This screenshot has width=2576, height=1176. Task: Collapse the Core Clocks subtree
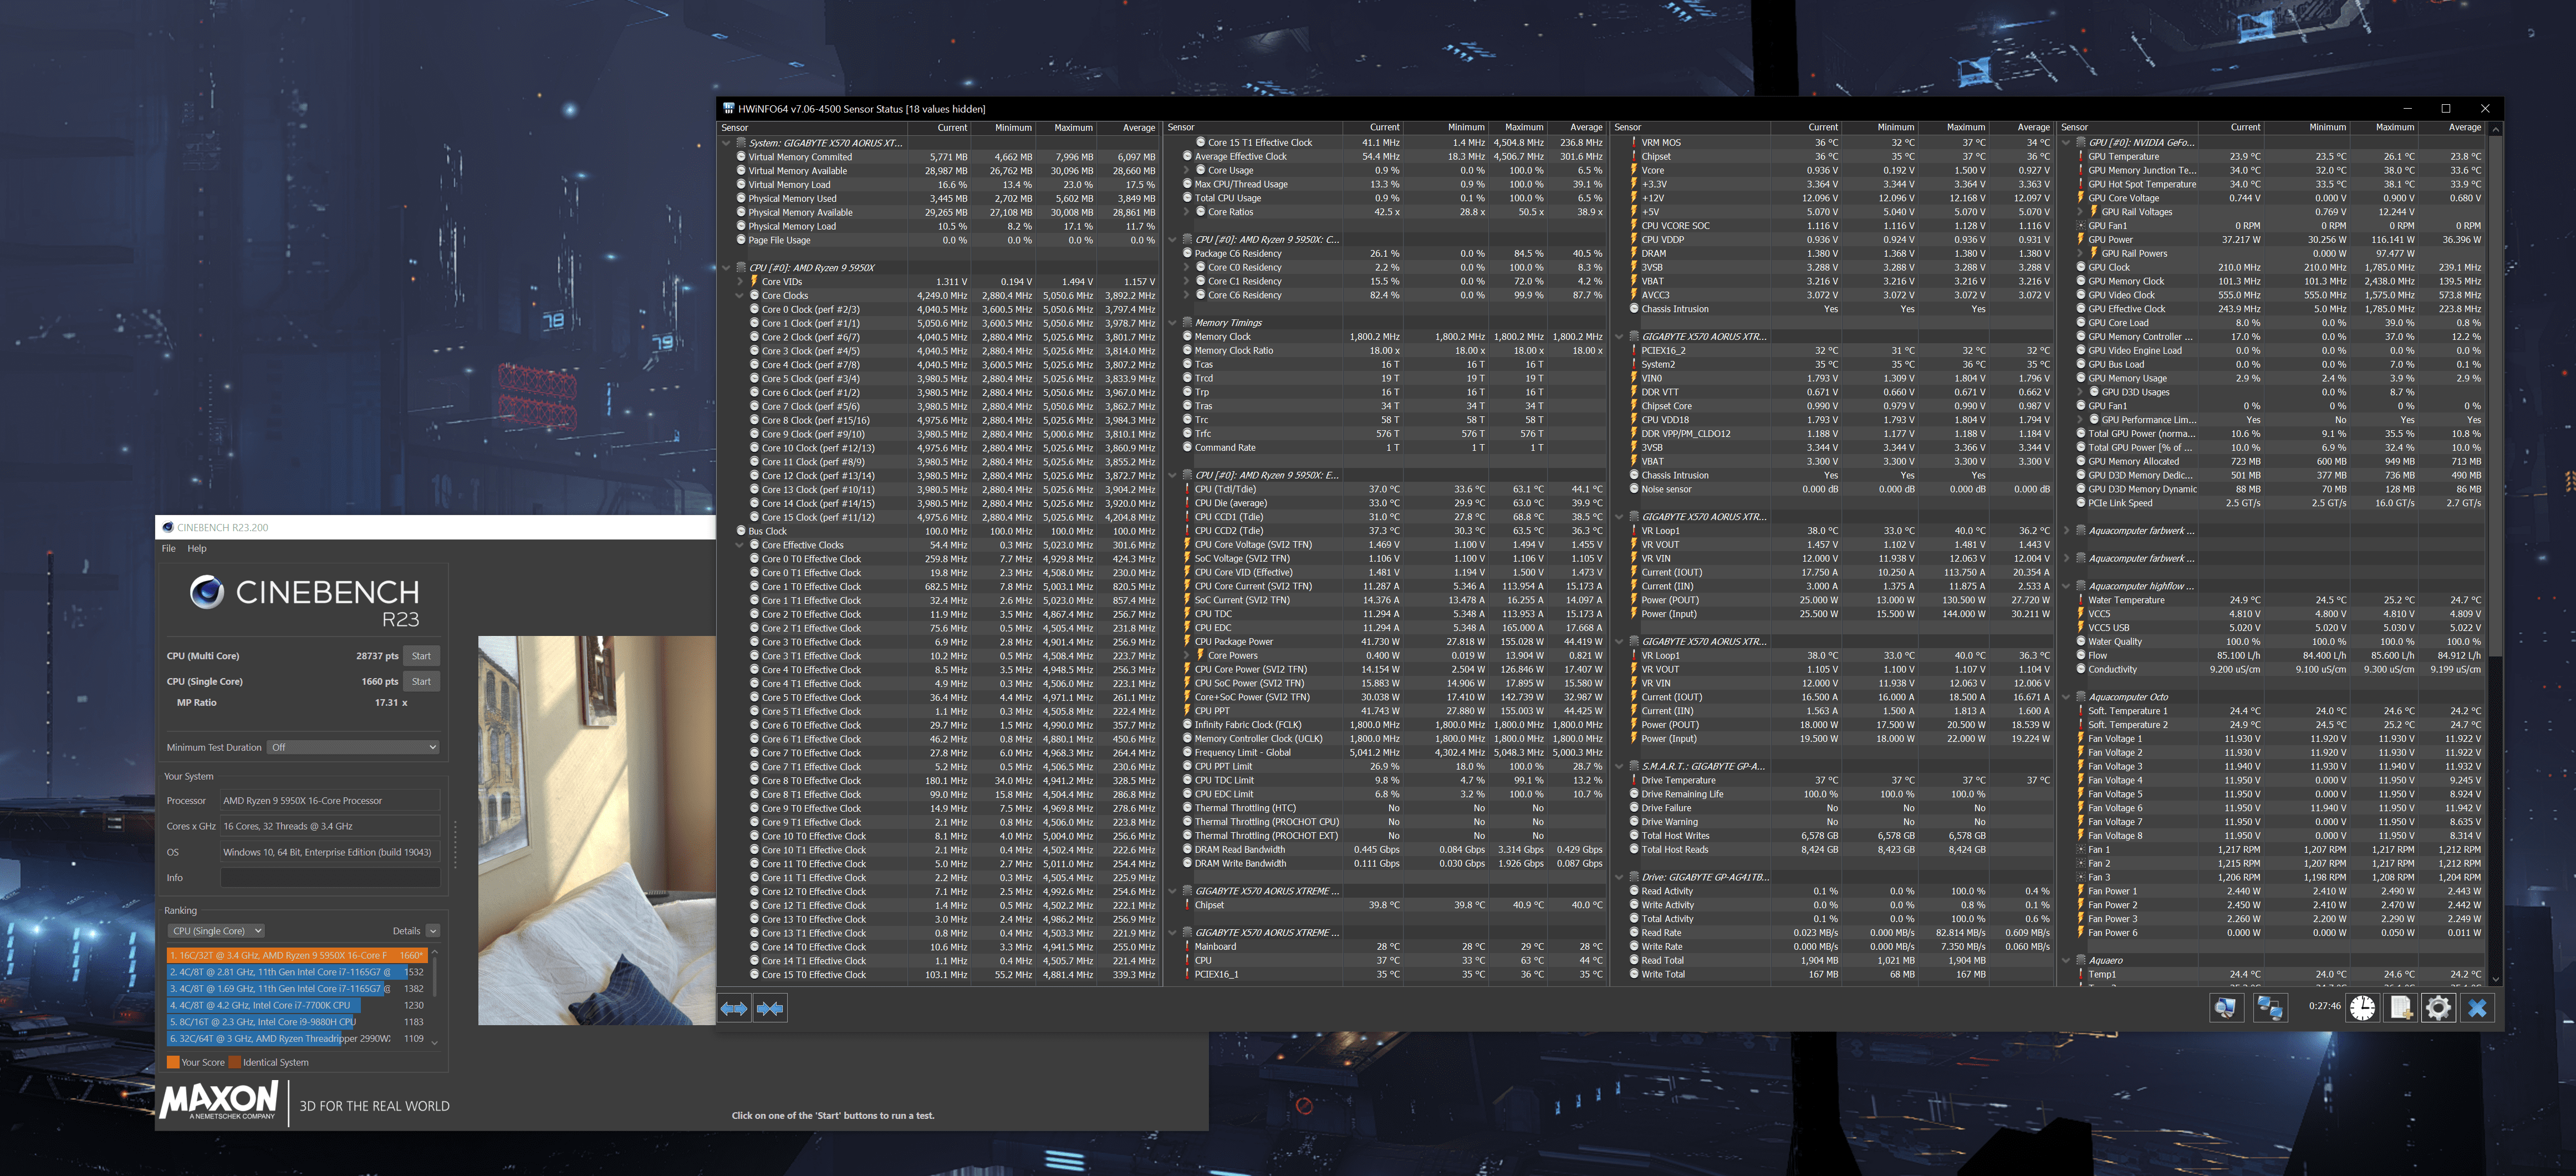click(x=740, y=295)
